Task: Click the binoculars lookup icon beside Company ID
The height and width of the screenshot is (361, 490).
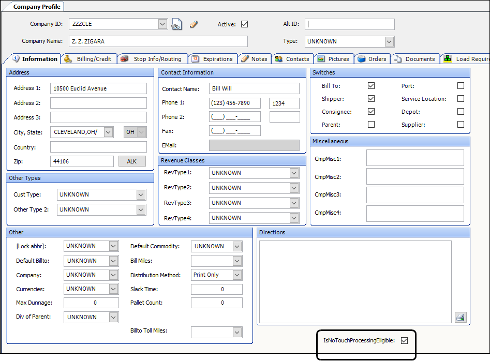Action: (177, 24)
